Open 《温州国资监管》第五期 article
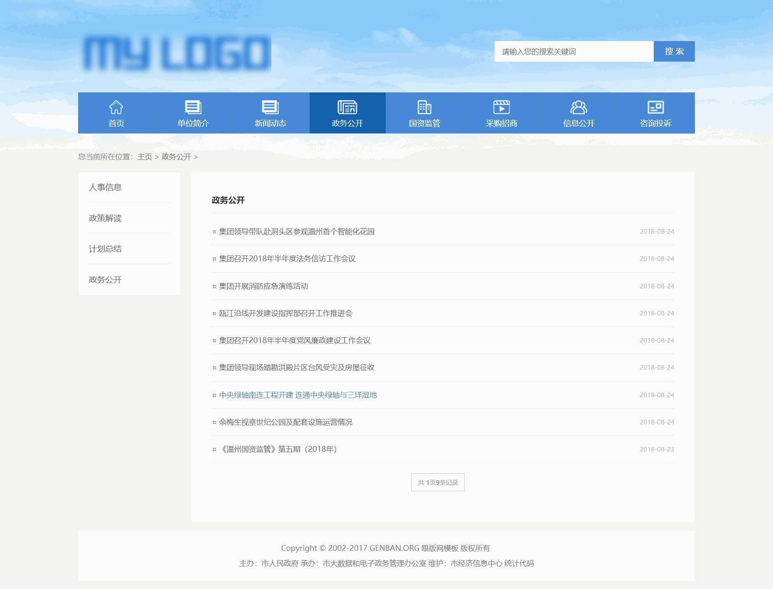 pyautogui.click(x=278, y=449)
